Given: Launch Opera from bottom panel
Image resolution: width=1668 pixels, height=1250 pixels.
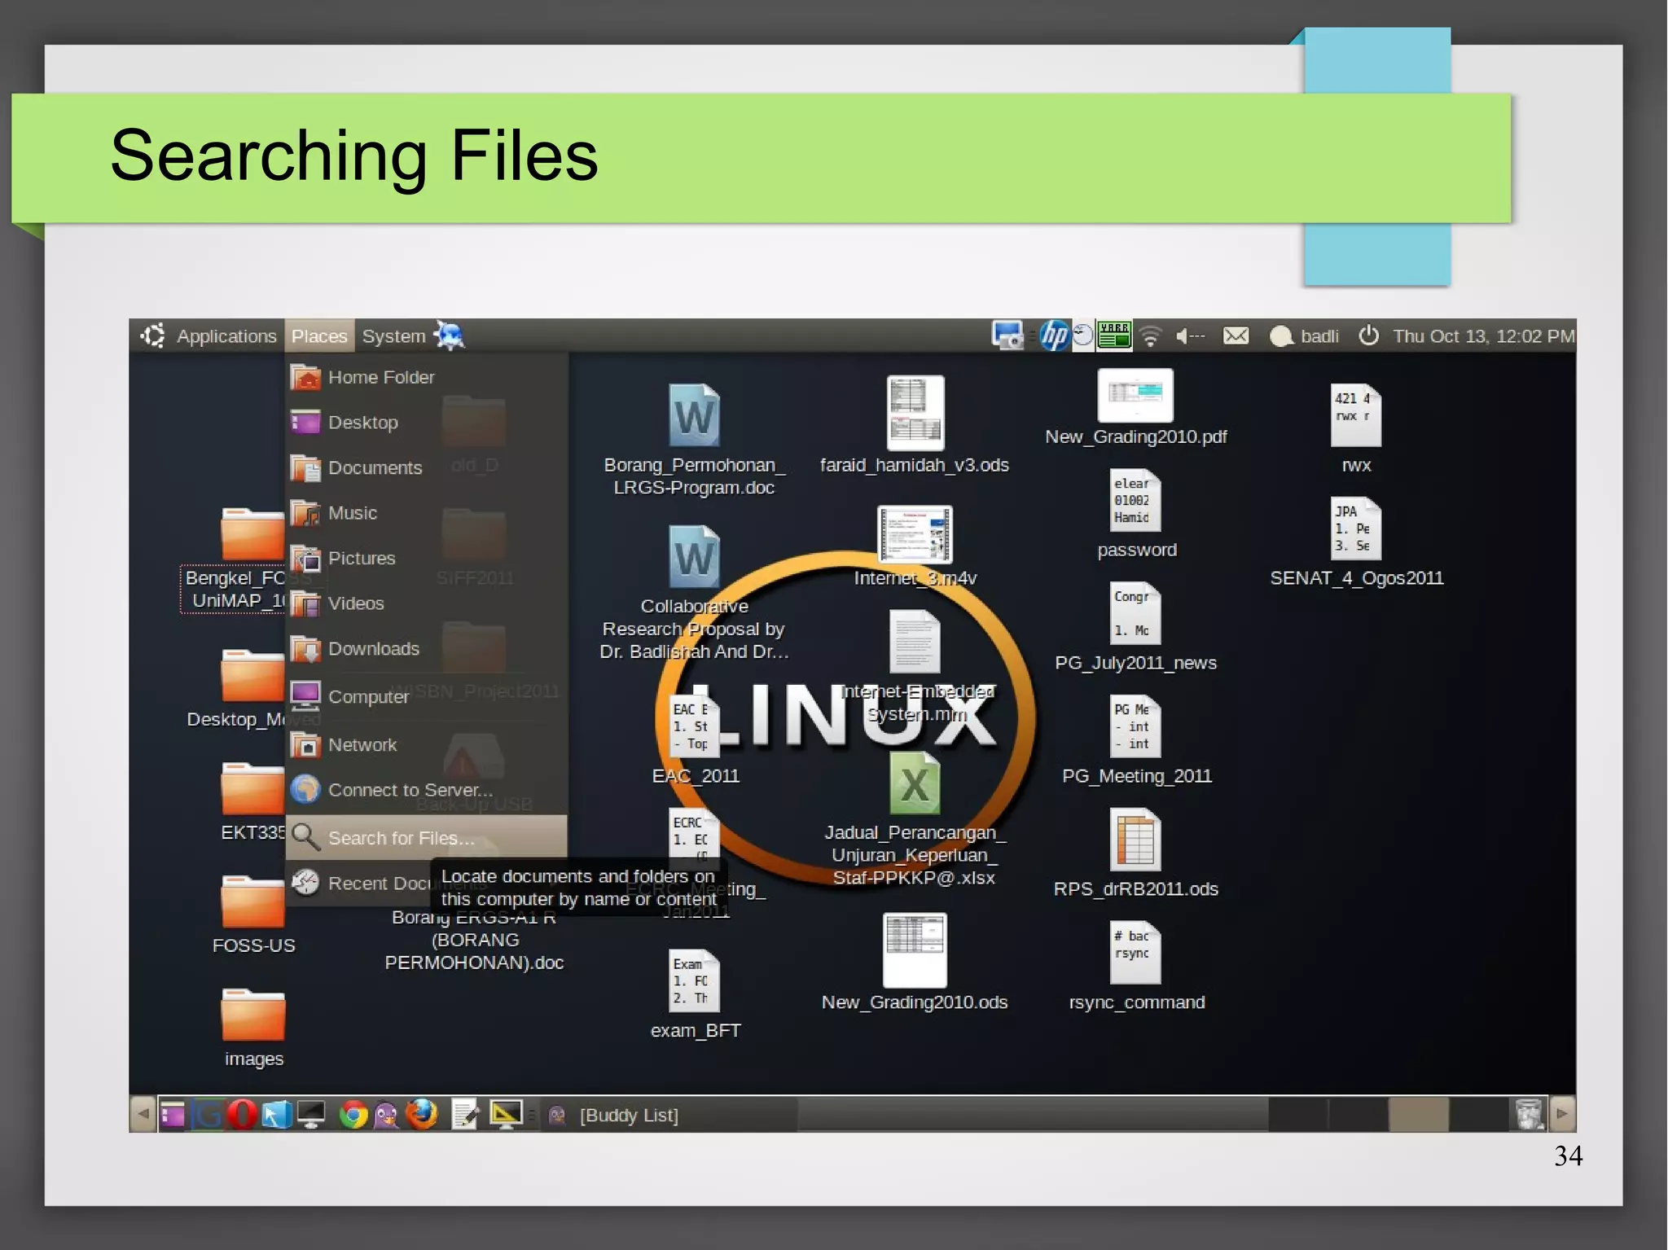Looking at the screenshot, I should point(241,1114).
